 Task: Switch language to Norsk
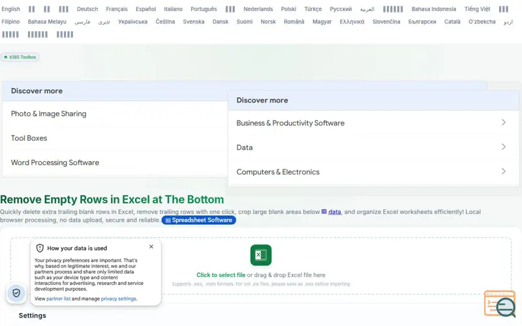(x=268, y=22)
